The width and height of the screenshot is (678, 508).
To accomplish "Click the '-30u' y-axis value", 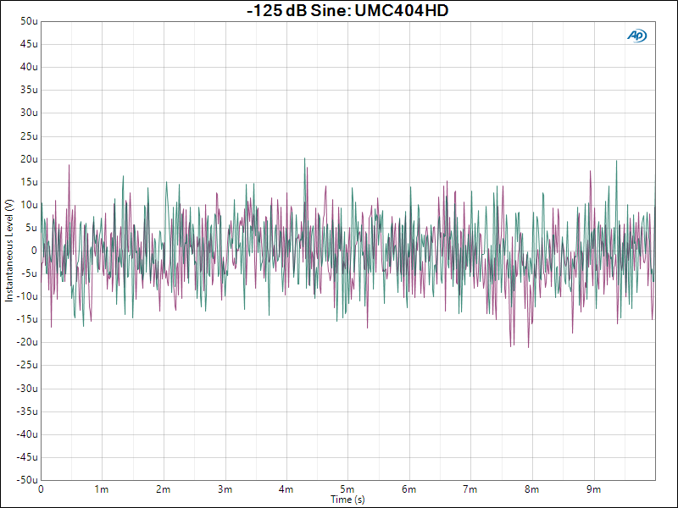I will [27, 389].
